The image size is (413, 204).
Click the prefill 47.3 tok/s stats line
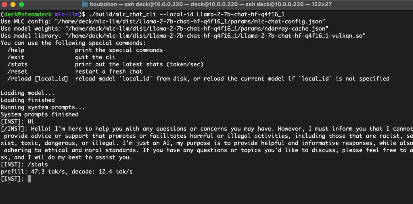click(67, 172)
